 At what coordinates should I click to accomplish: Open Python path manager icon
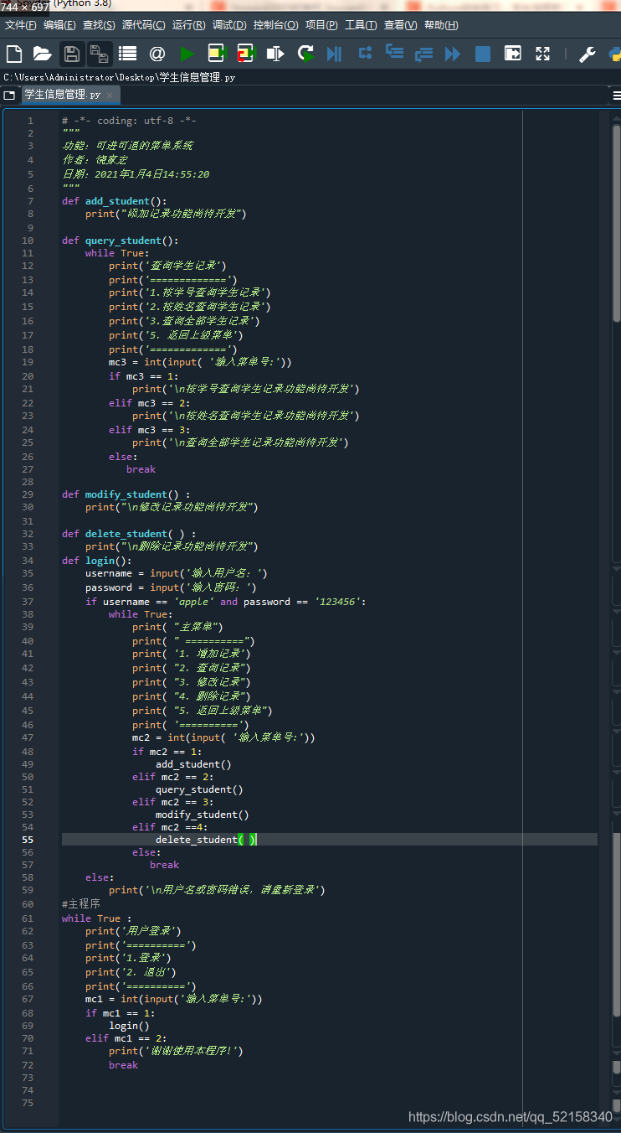pyautogui.click(x=614, y=54)
